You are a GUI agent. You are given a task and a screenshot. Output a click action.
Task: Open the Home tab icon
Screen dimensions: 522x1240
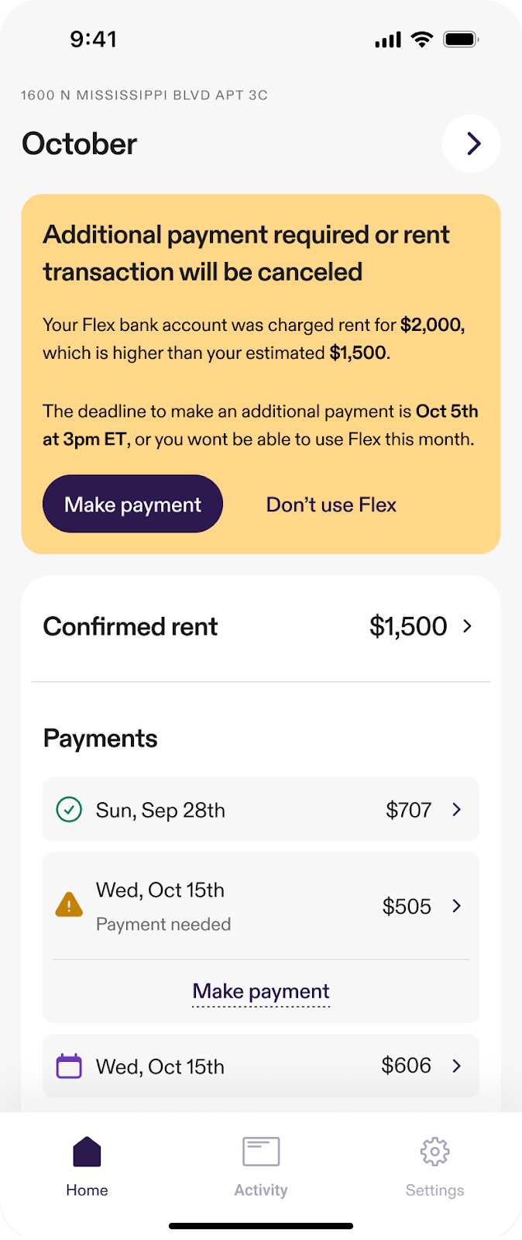[87, 1152]
